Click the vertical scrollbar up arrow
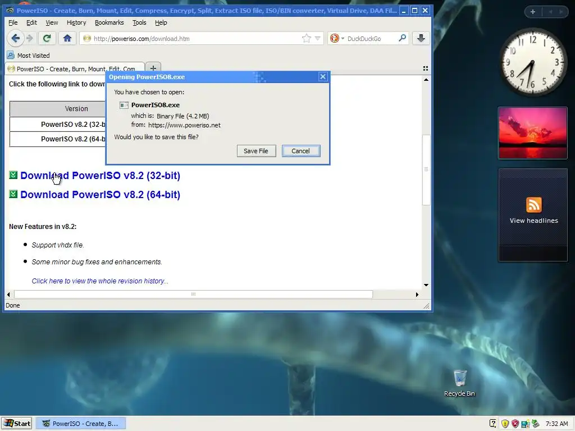575x431 pixels. tap(426, 80)
